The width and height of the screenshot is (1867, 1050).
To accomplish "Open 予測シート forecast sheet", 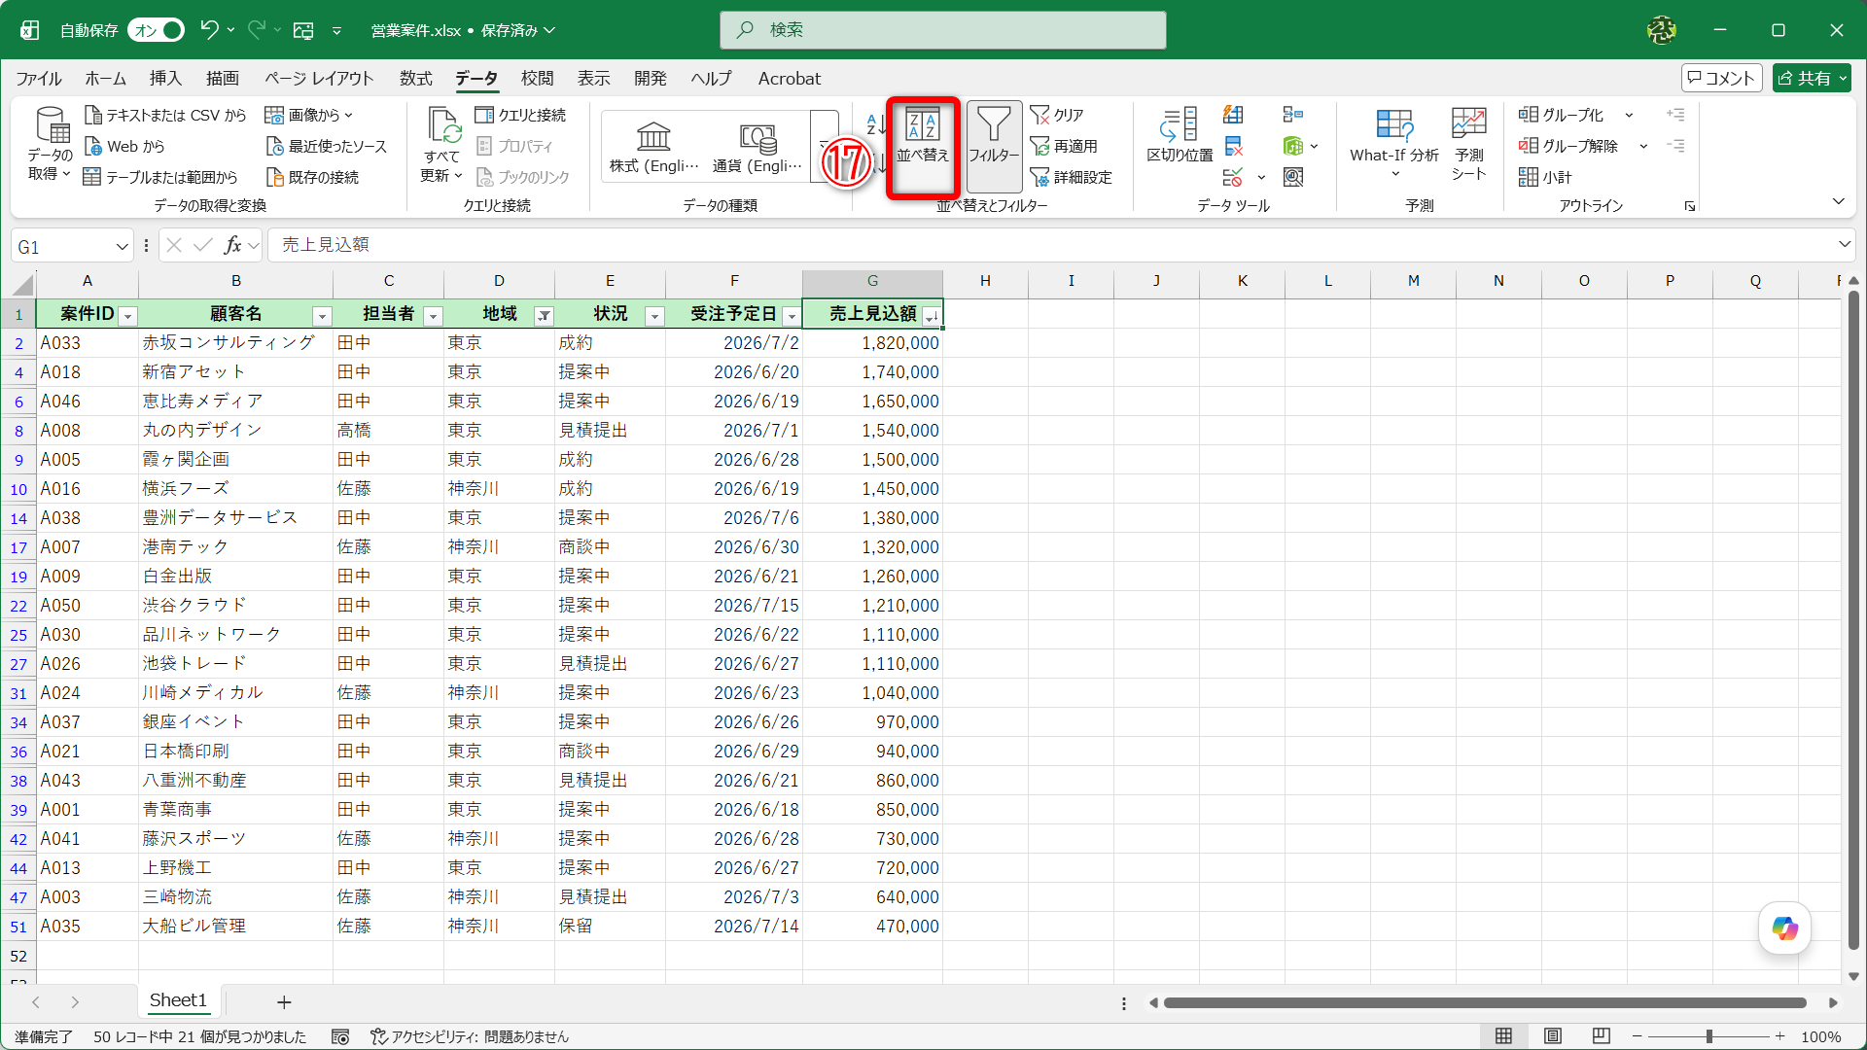I will click(x=1468, y=143).
